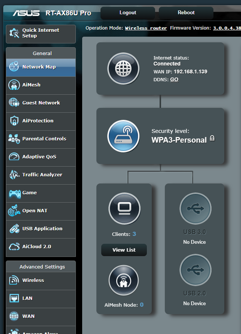Screen dimensions: 241x334
Task: Click the WPA3-Personal security level text
Action: 179,140
